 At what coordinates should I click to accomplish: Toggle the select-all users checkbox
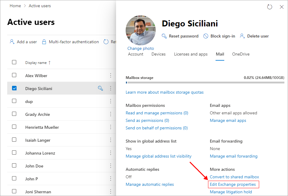pyautogui.click(x=14, y=62)
